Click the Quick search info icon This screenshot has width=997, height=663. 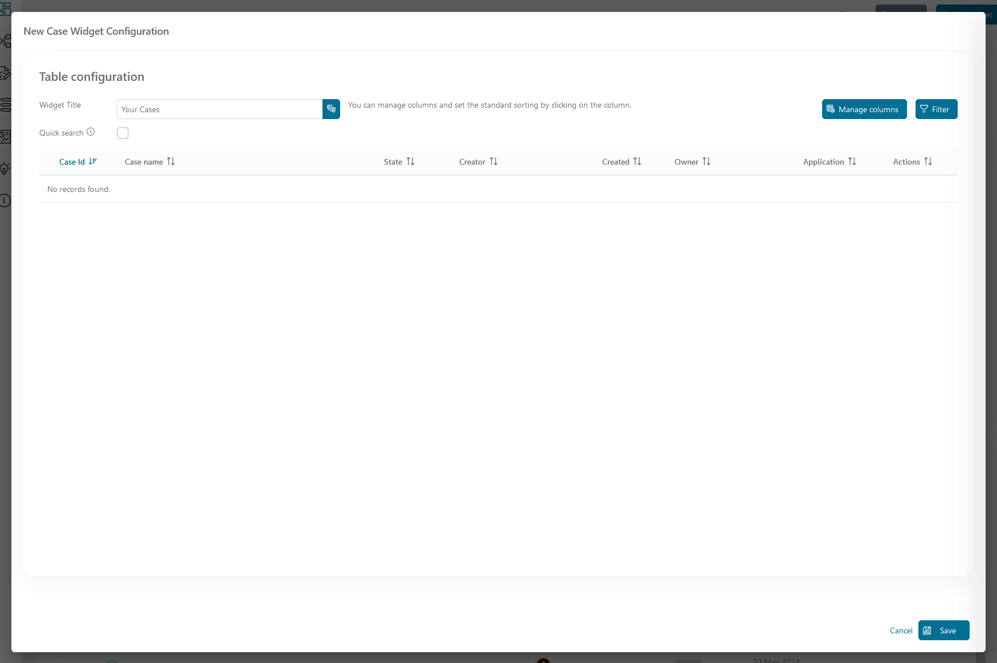coord(91,132)
